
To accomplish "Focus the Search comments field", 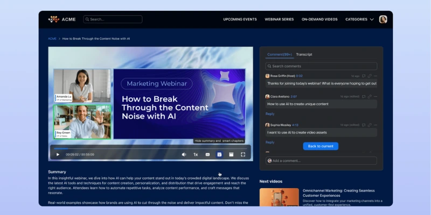I will pyautogui.click(x=321, y=66).
